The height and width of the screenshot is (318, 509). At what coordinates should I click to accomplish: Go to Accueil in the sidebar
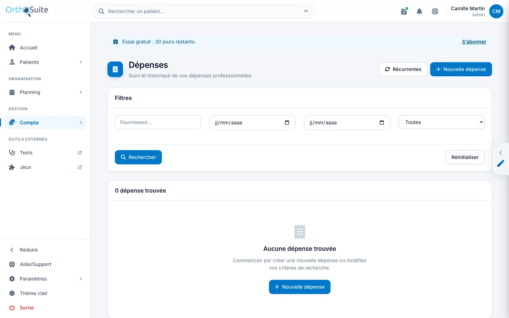[x=45, y=48]
